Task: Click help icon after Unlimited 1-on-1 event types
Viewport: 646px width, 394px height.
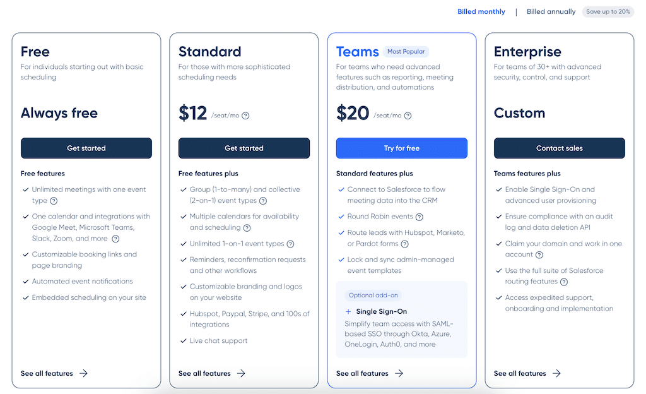Action: click(290, 244)
